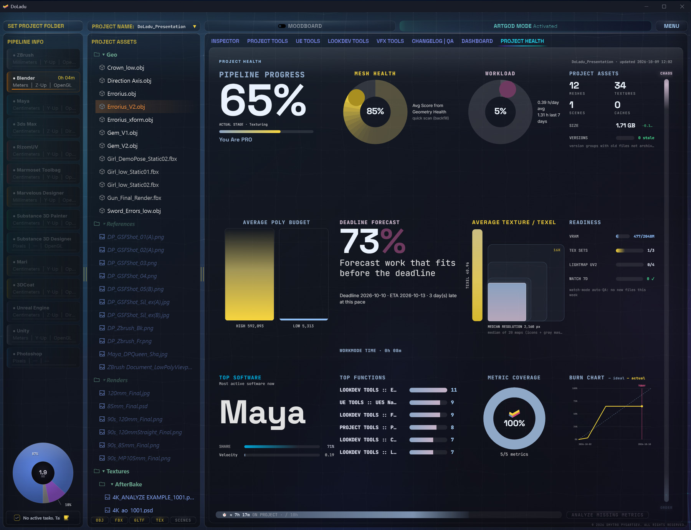Click the image icon beside 85mm_Final.psd

click(102, 406)
